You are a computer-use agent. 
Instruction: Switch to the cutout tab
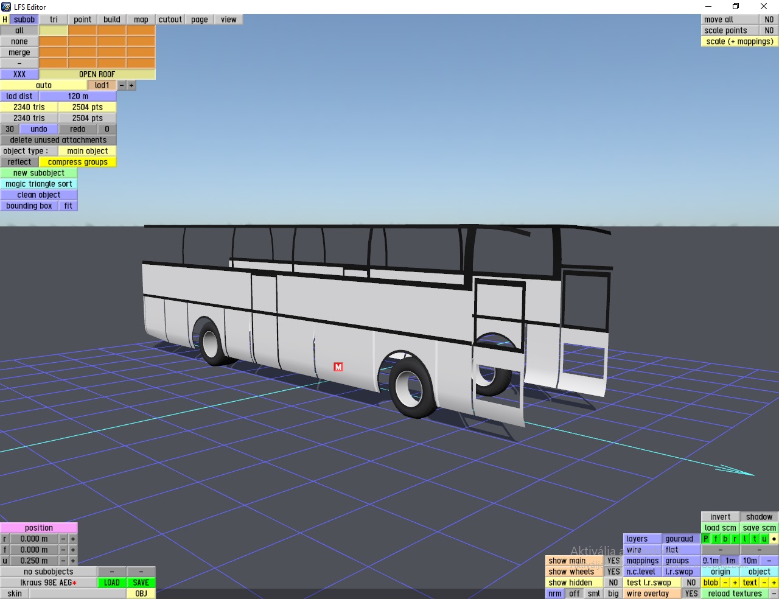(x=170, y=19)
